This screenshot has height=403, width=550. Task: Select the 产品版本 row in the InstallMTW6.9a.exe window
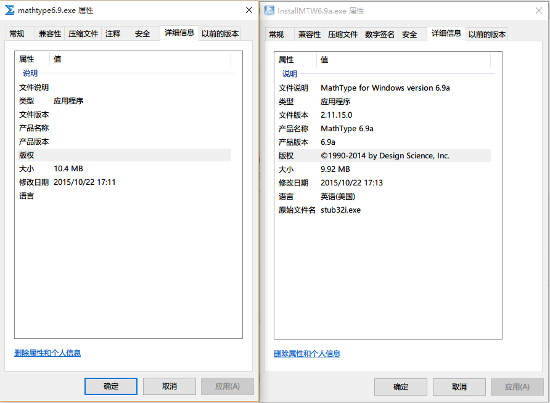click(x=384, y=142)
